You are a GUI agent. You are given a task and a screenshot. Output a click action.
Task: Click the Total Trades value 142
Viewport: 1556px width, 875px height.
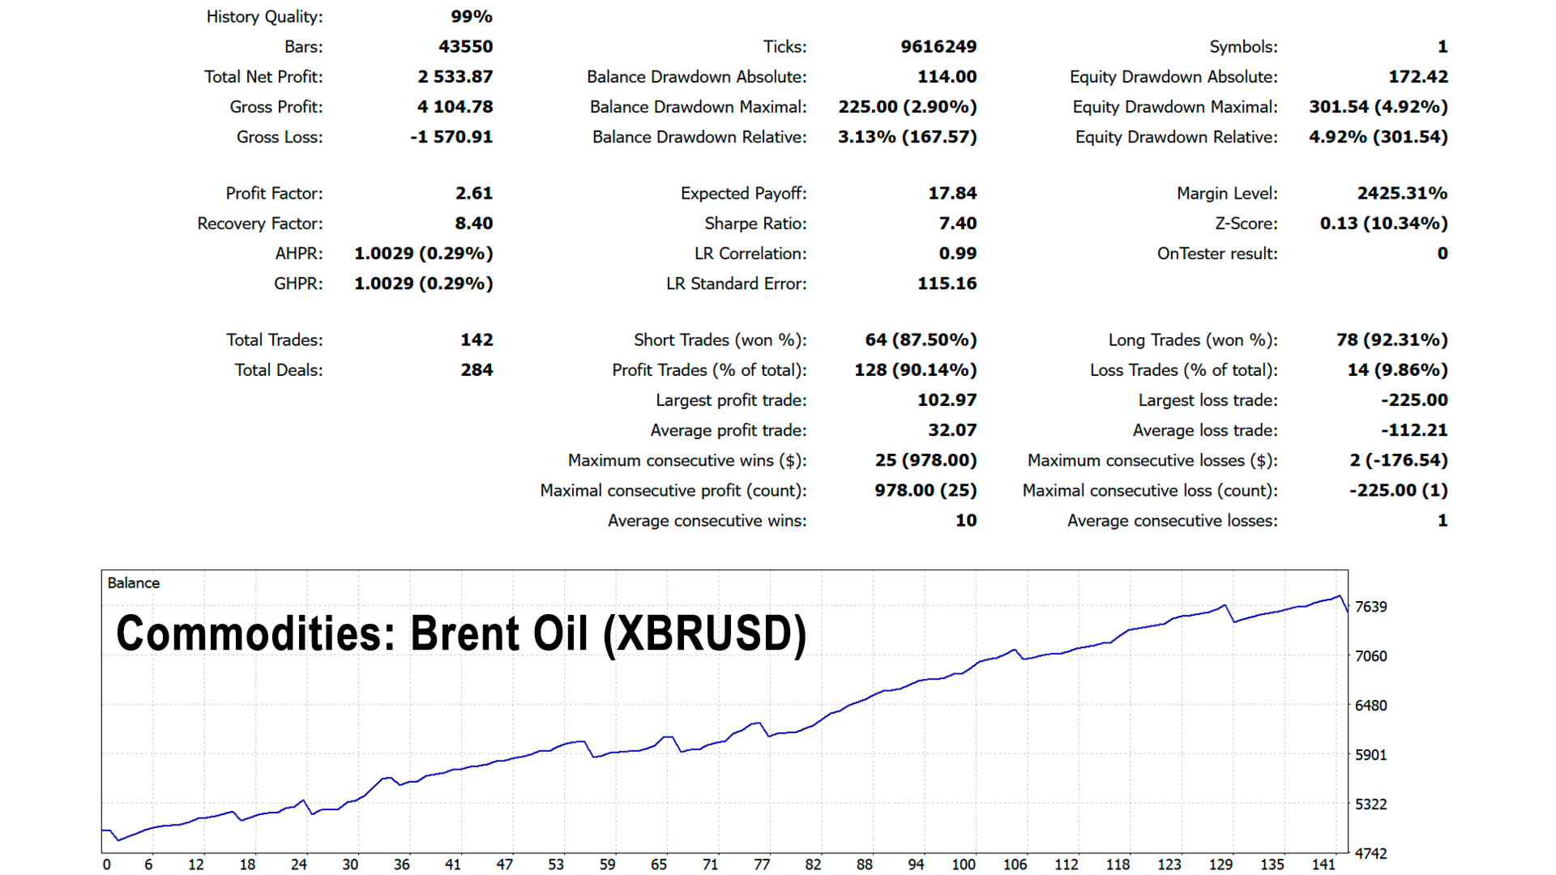(476, 340)
